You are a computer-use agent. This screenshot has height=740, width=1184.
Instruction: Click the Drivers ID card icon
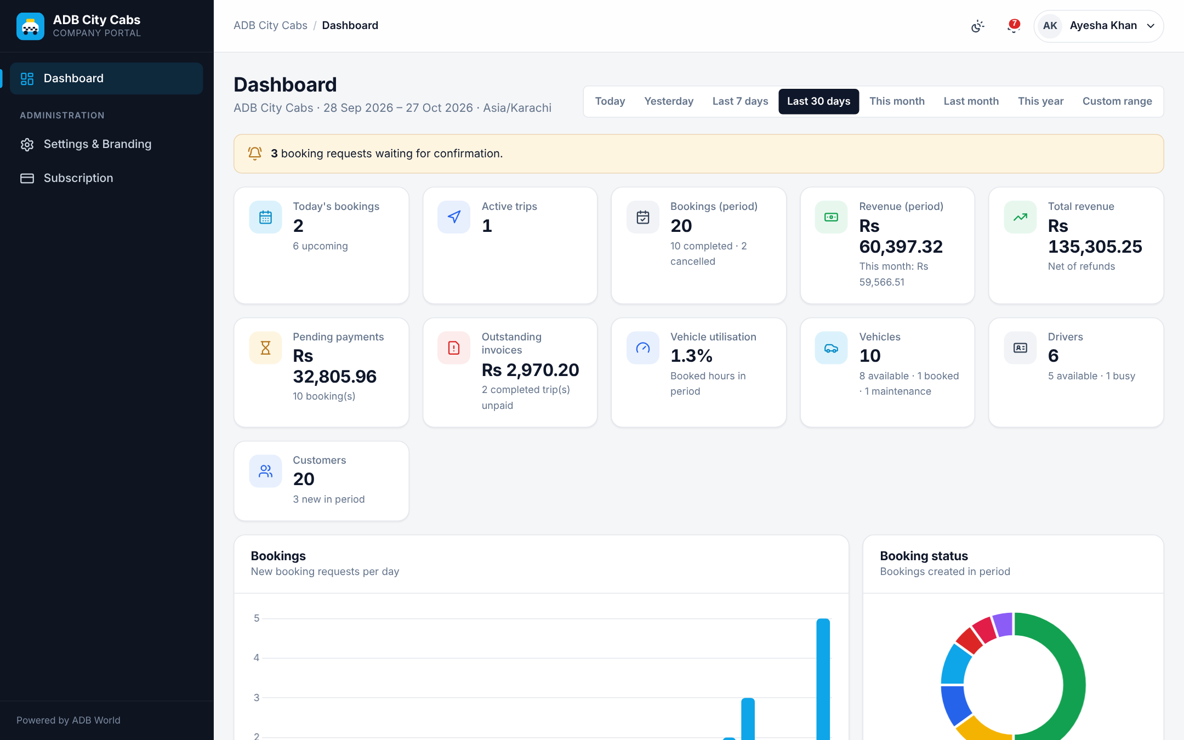(1020, 348)
